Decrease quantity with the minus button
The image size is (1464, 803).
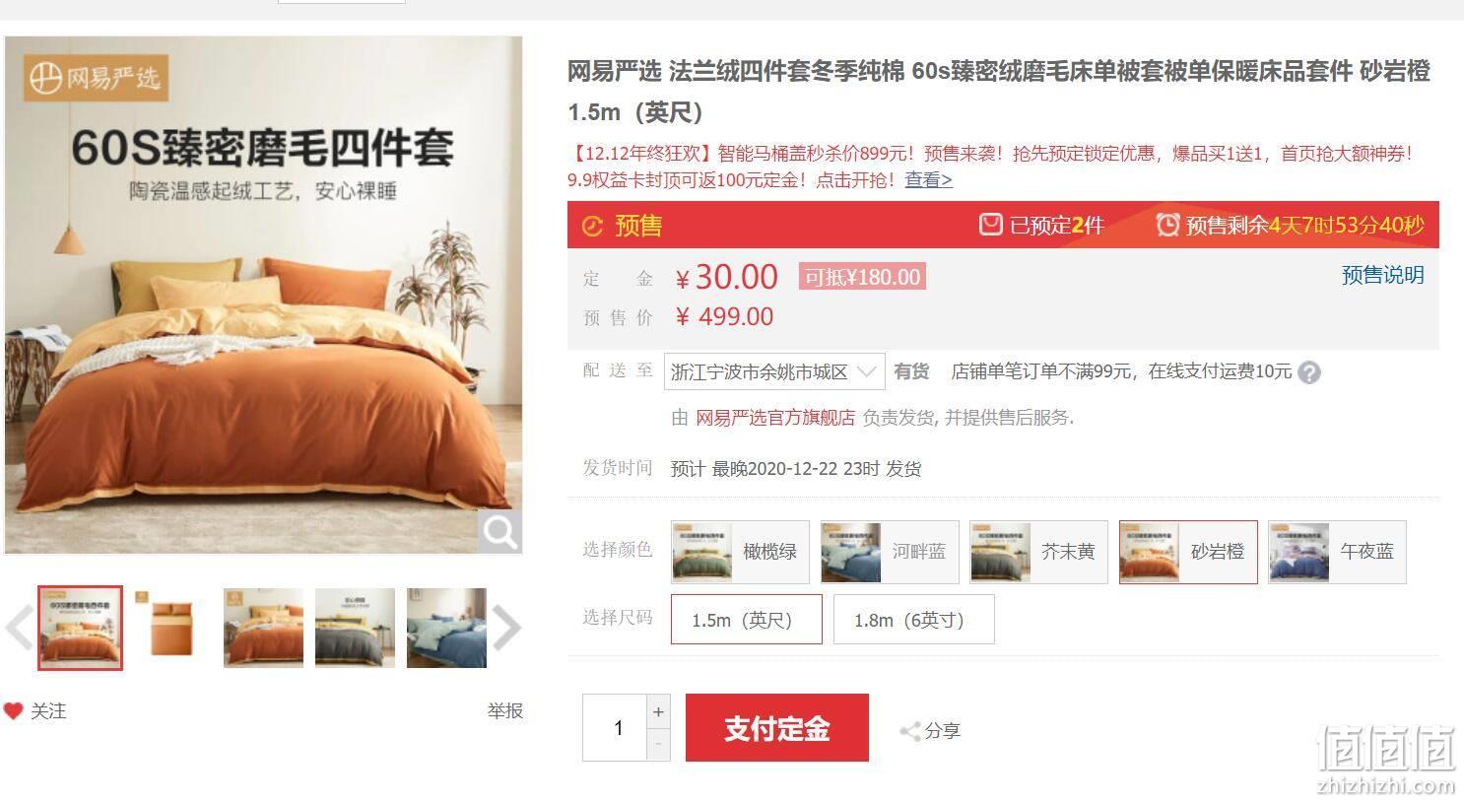click(658, 745)
